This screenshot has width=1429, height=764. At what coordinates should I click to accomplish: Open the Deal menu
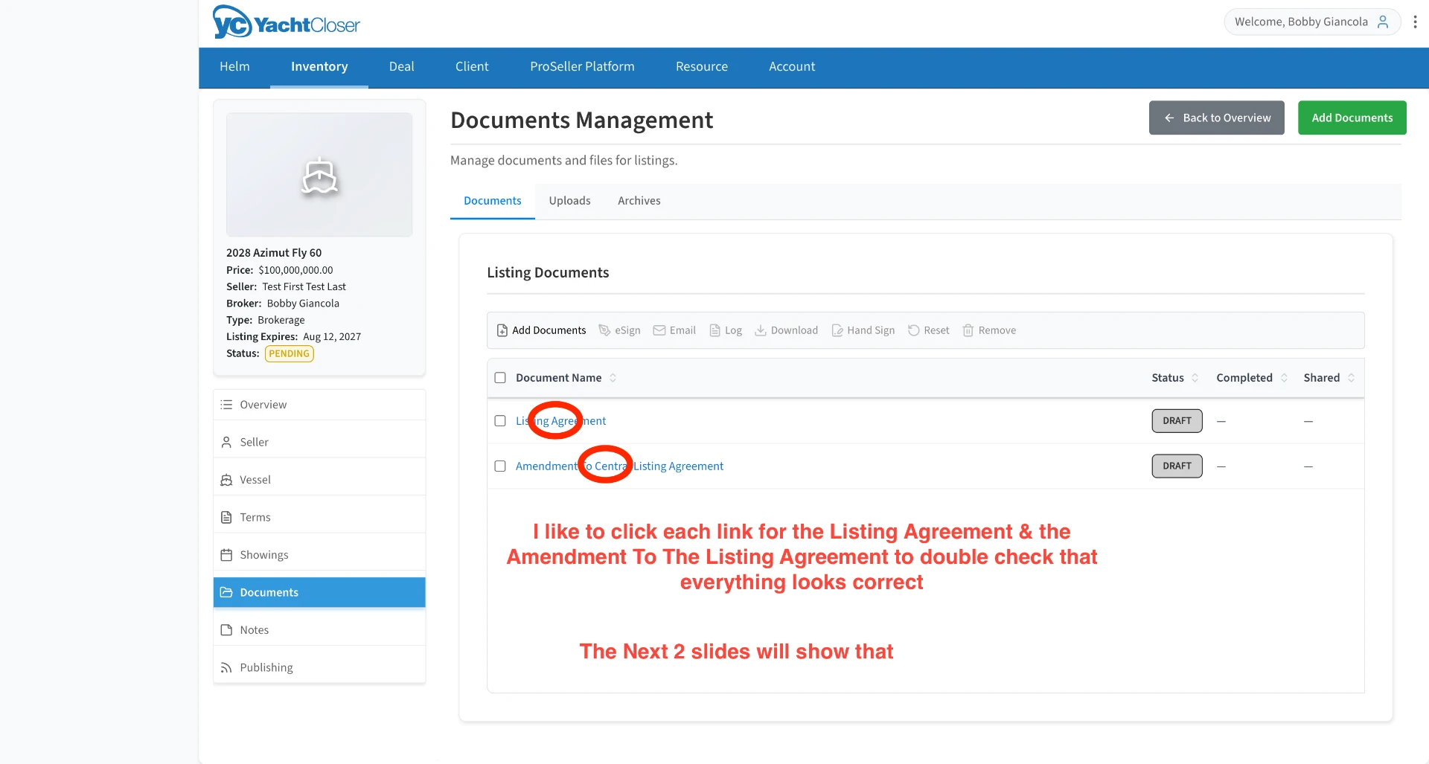point(401,67)
